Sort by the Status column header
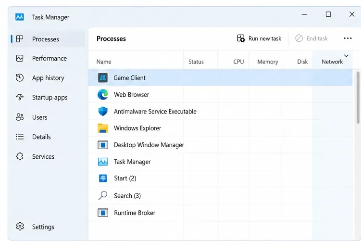 196,62
